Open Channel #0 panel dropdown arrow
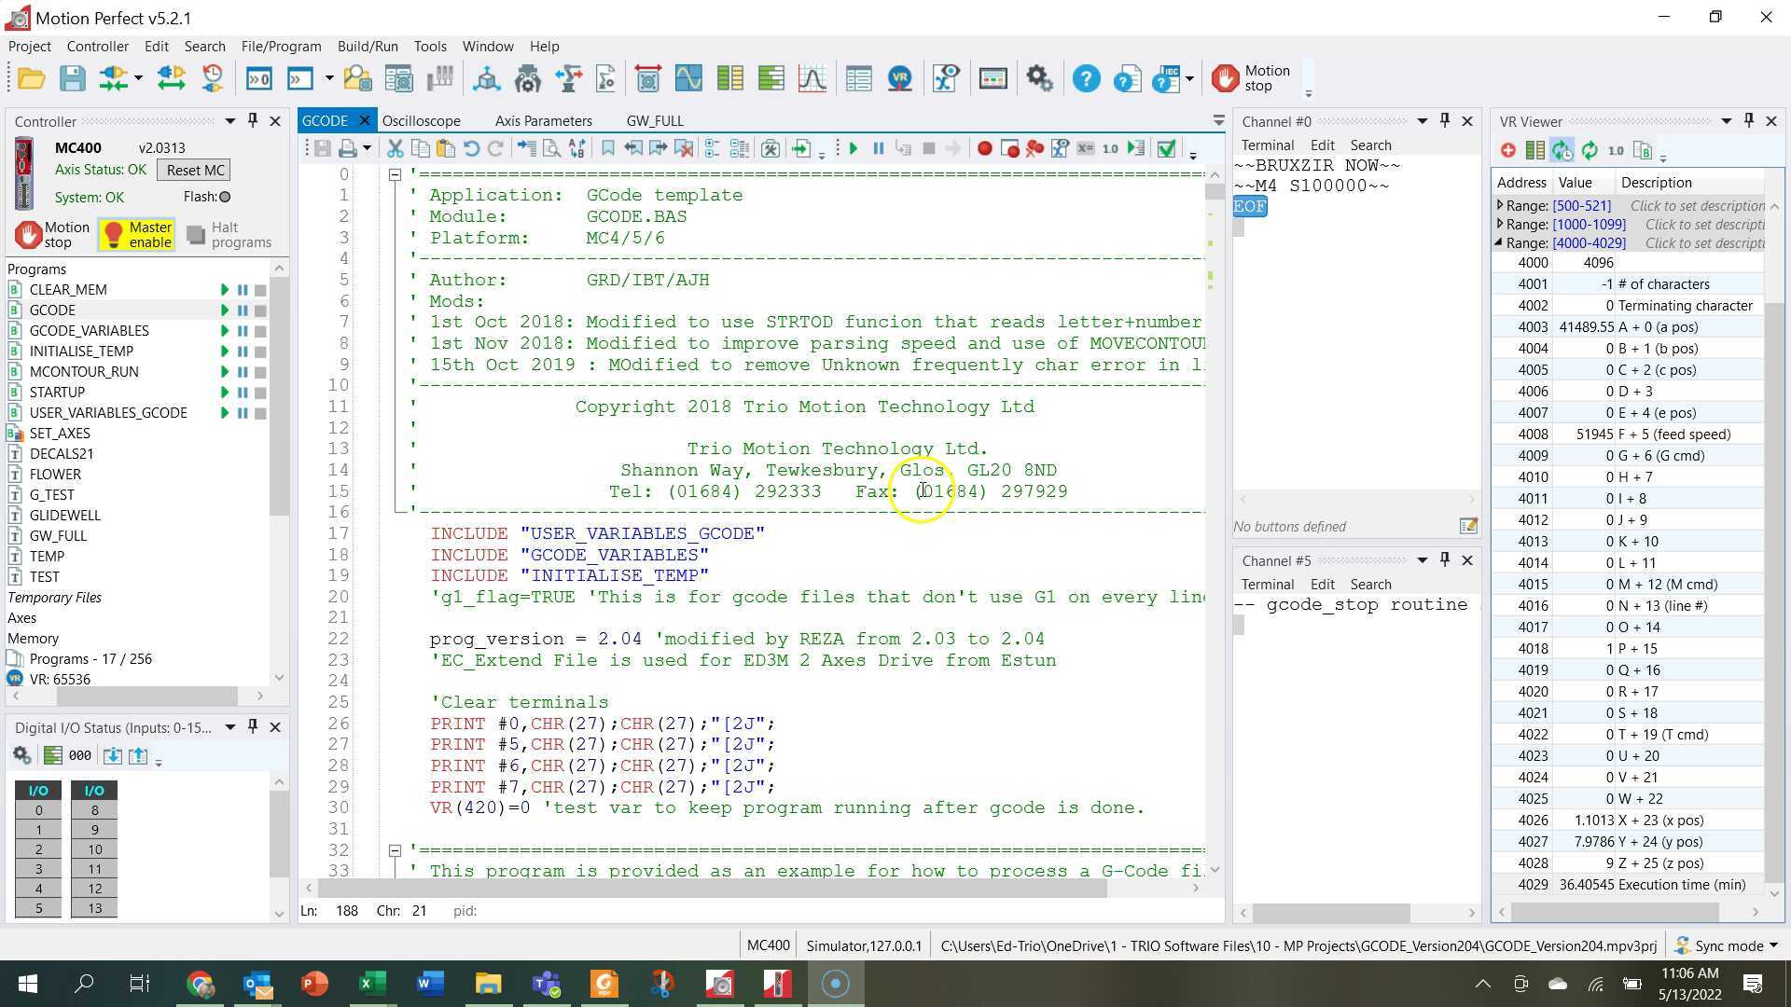Viewport: 1791px width, 1007px height. (x=1422, y=121)
